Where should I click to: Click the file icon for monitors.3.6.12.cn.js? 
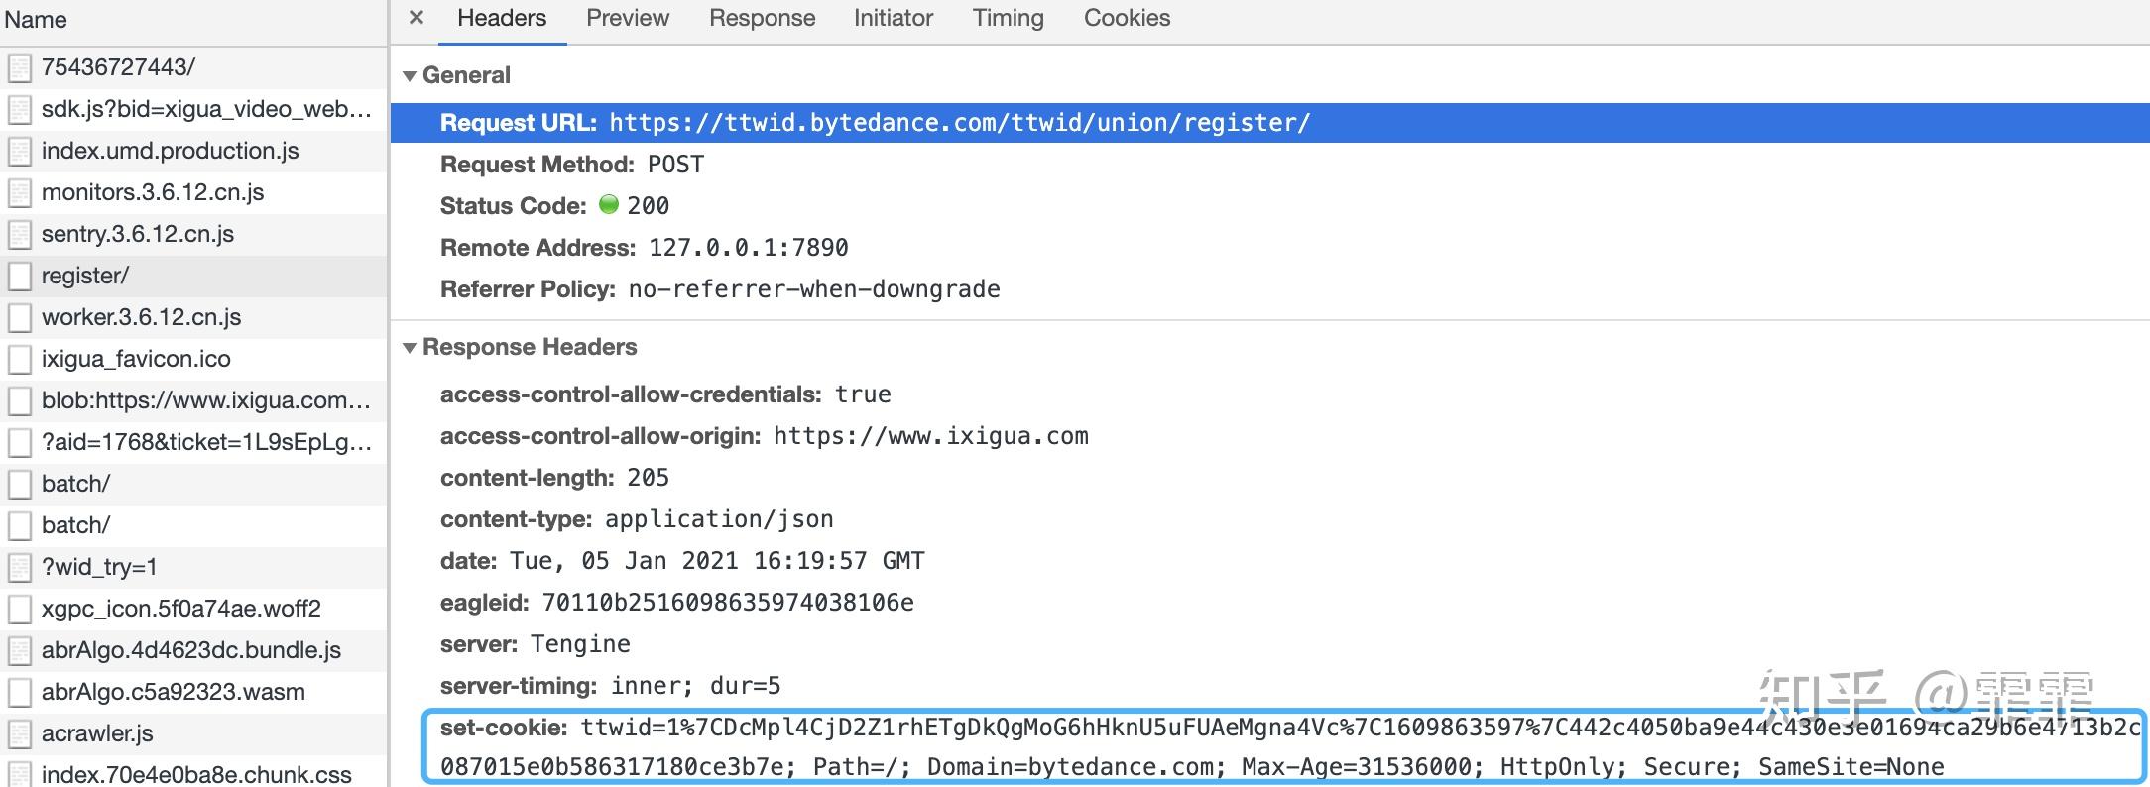click(20, 192)
